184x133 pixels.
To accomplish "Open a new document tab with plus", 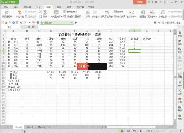I will pyautogui.click(x=76, y=22).
